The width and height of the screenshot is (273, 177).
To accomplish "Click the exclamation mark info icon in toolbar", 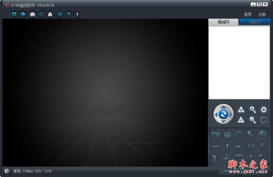I will [x=77, y=14].
